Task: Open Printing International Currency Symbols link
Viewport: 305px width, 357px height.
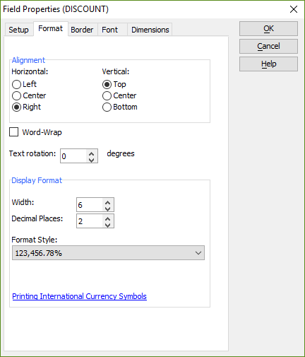Action: (79, 296)
